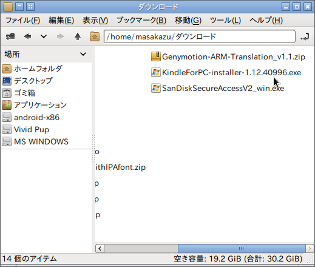Minimize the ダウンロード window
Screen dimensions: 315x267
286,7
